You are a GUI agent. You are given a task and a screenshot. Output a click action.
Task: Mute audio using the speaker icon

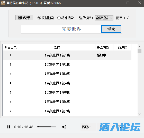pos(64,127)
